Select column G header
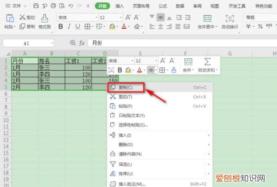The image size is (277, 187). [229, 54]
